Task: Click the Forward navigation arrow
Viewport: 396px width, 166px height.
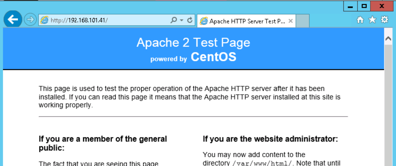Action: [30, 20]
